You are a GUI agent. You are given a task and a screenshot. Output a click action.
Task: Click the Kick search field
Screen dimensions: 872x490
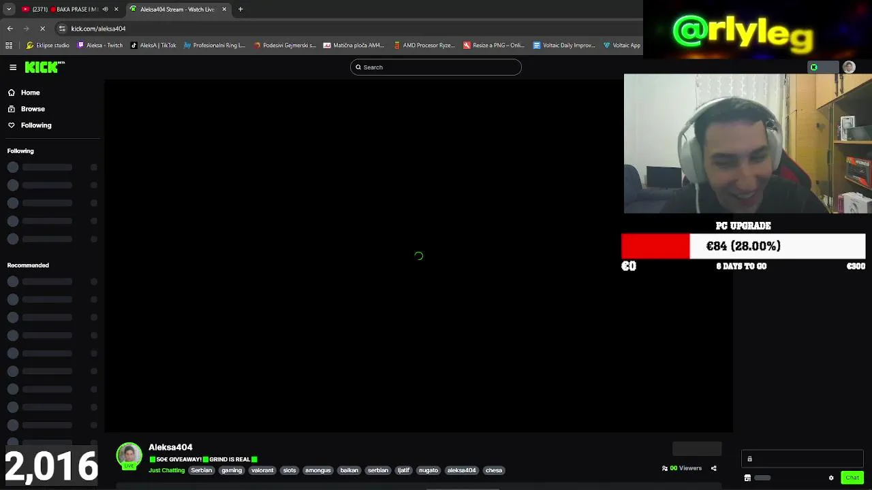436,67
